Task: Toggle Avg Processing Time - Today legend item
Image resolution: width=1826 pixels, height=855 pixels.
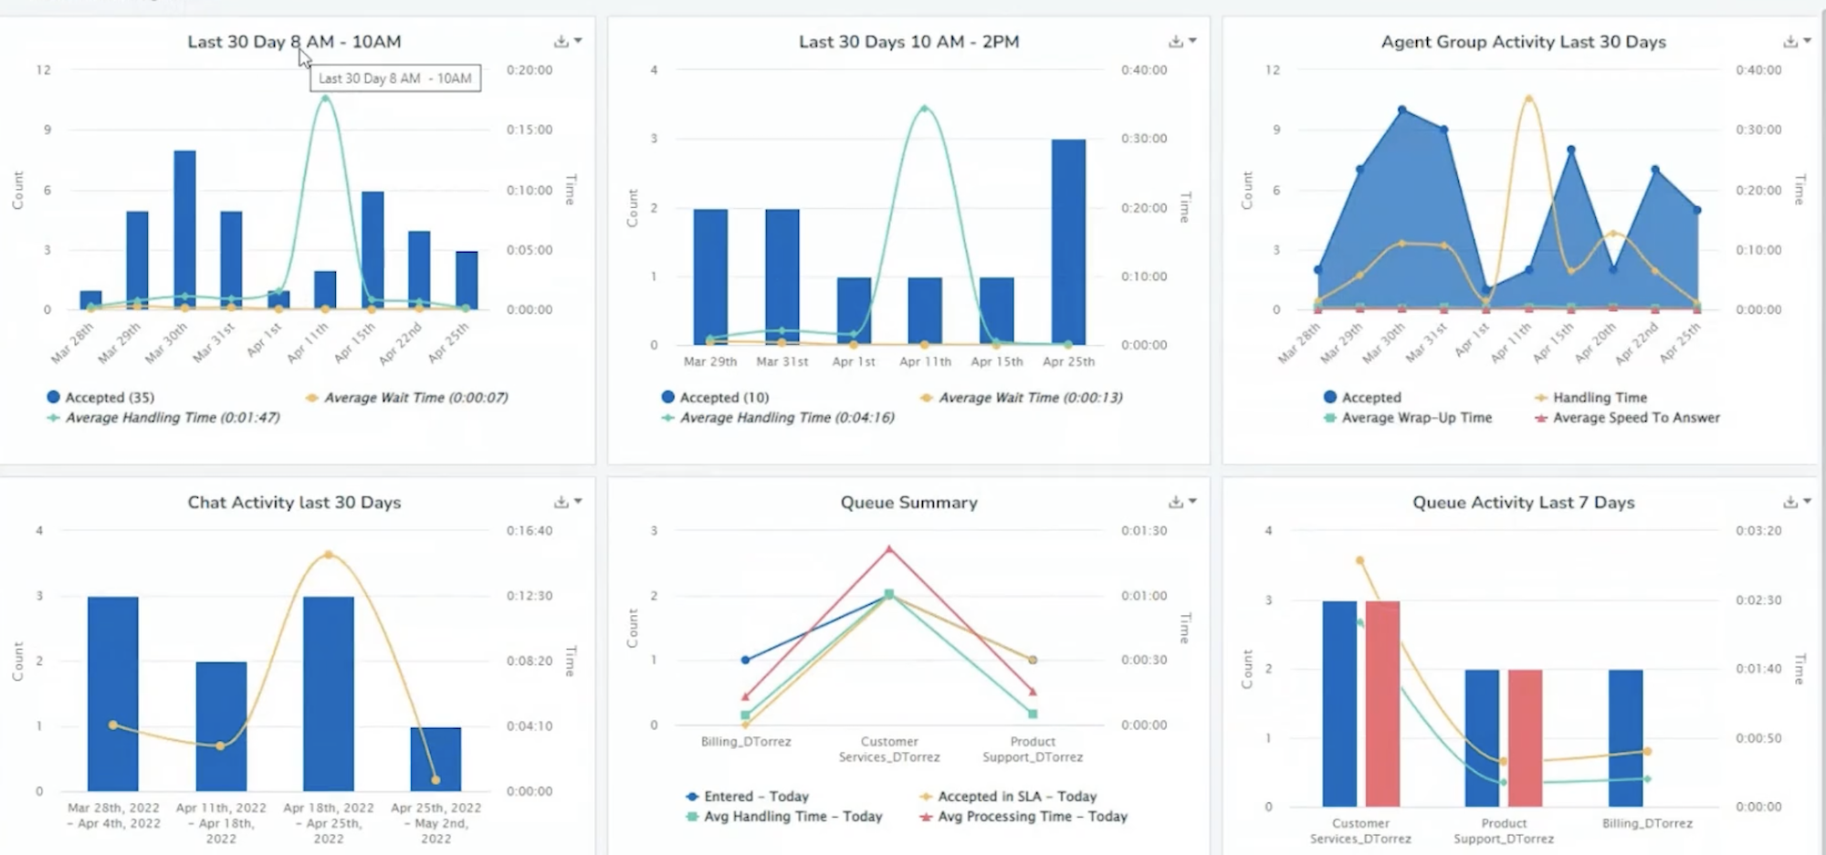Action: 1023,817
